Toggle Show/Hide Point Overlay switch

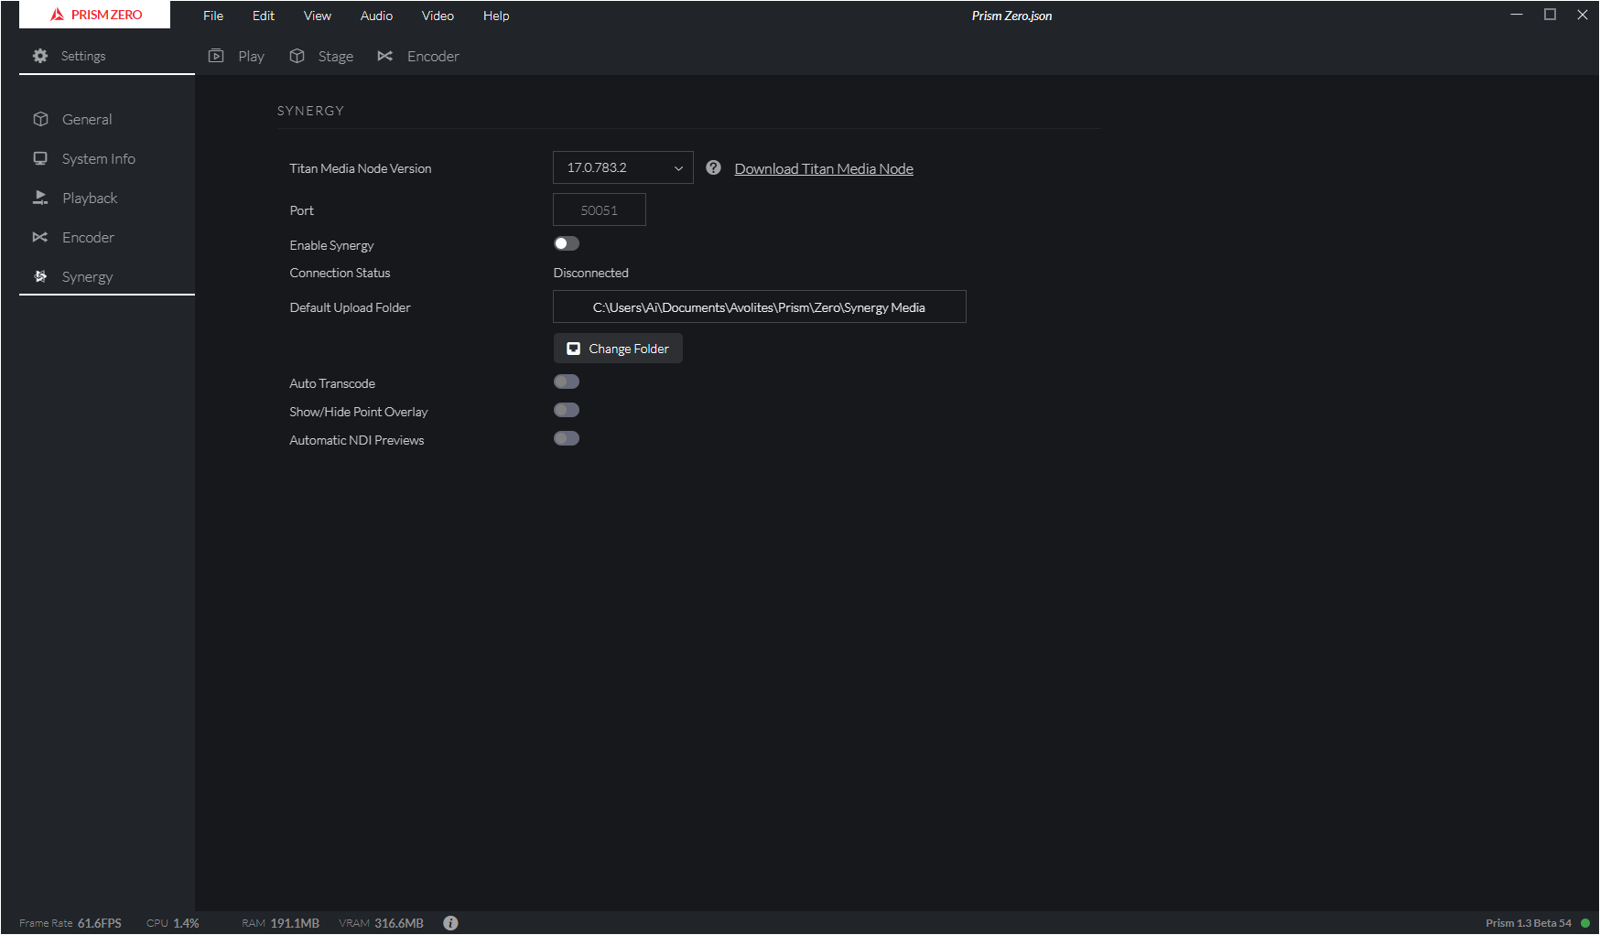567,411
